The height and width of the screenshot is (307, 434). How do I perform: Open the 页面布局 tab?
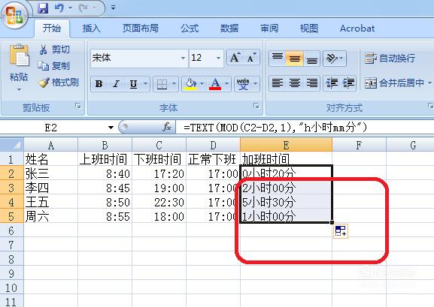click(x=141, y=29)
